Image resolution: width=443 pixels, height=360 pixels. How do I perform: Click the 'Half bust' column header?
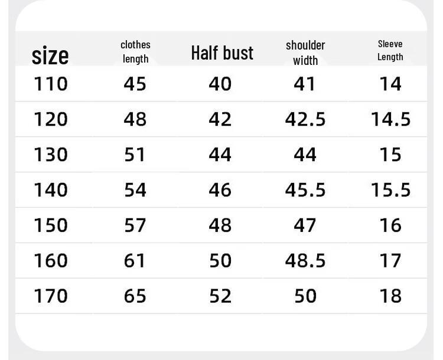[222, 53]
